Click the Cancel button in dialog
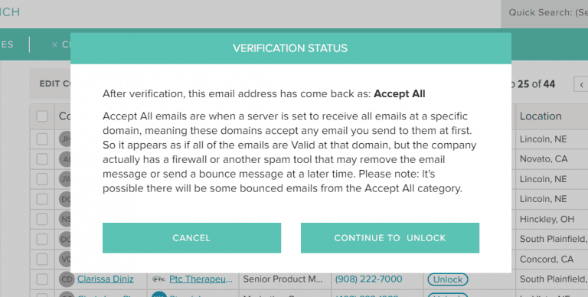This screenshot has width=588, height=297. 191,238
